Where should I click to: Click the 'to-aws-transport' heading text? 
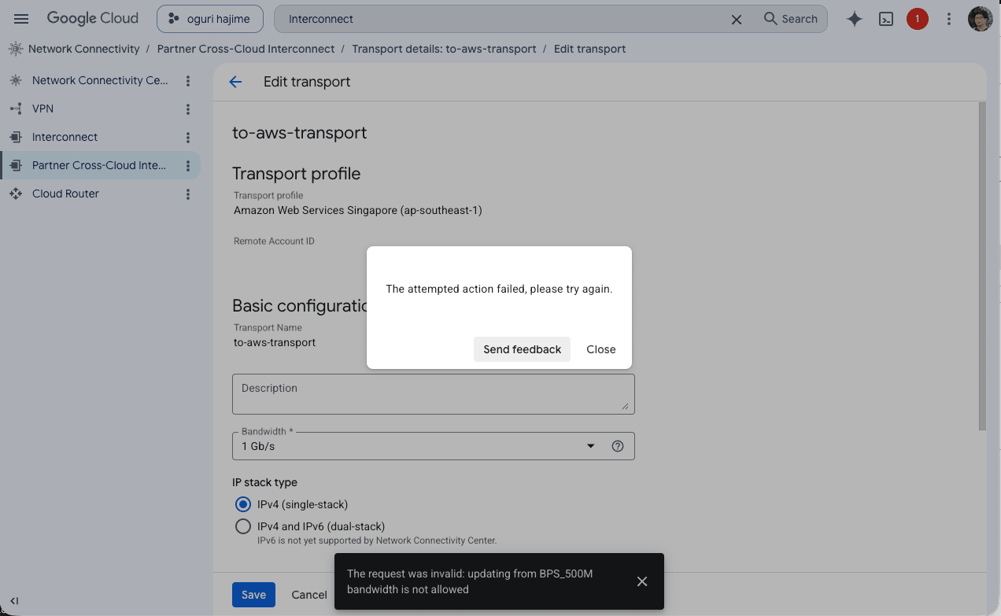(x=300, y=133)
